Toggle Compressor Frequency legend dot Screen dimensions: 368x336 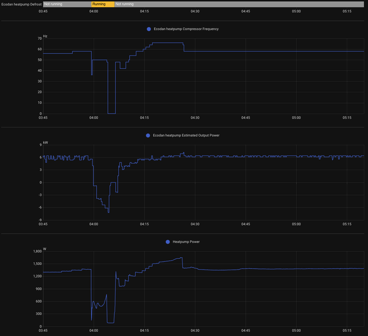click(x=149, y=29)
